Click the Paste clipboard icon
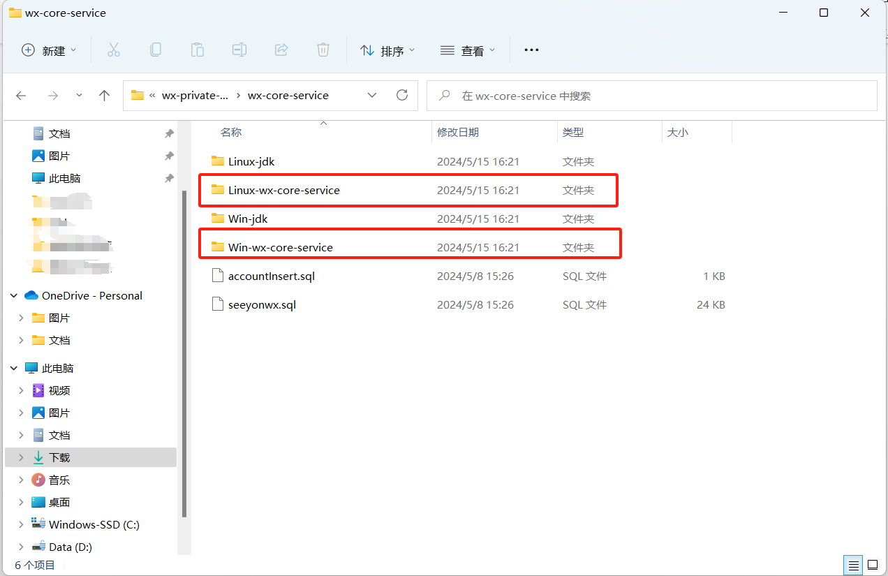The image size is (888, 576). coord(198,50)
